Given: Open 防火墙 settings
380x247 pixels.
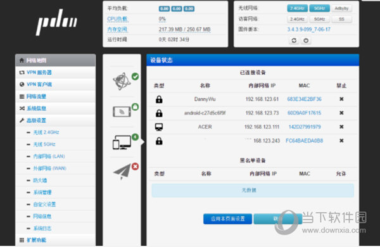Looking at the screenshot, I should tap(40, 180).
